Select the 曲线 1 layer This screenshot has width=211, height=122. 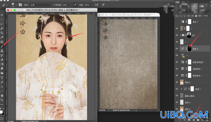coord(195,89)
